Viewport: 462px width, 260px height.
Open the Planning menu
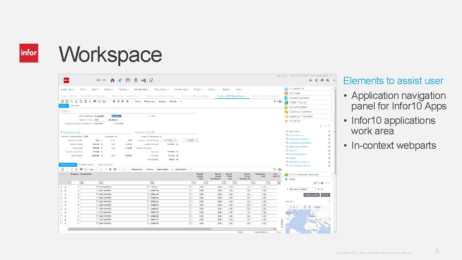pyautogui.click(x=123, y=90)
